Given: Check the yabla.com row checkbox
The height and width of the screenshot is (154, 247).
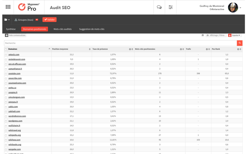Looking at the screenshot, I should pyautogui.click(x=6, y=107).
